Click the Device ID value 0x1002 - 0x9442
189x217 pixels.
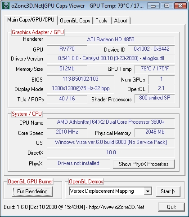151,49
